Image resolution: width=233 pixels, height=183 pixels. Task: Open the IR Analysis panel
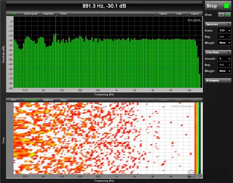tap(218, 81)
